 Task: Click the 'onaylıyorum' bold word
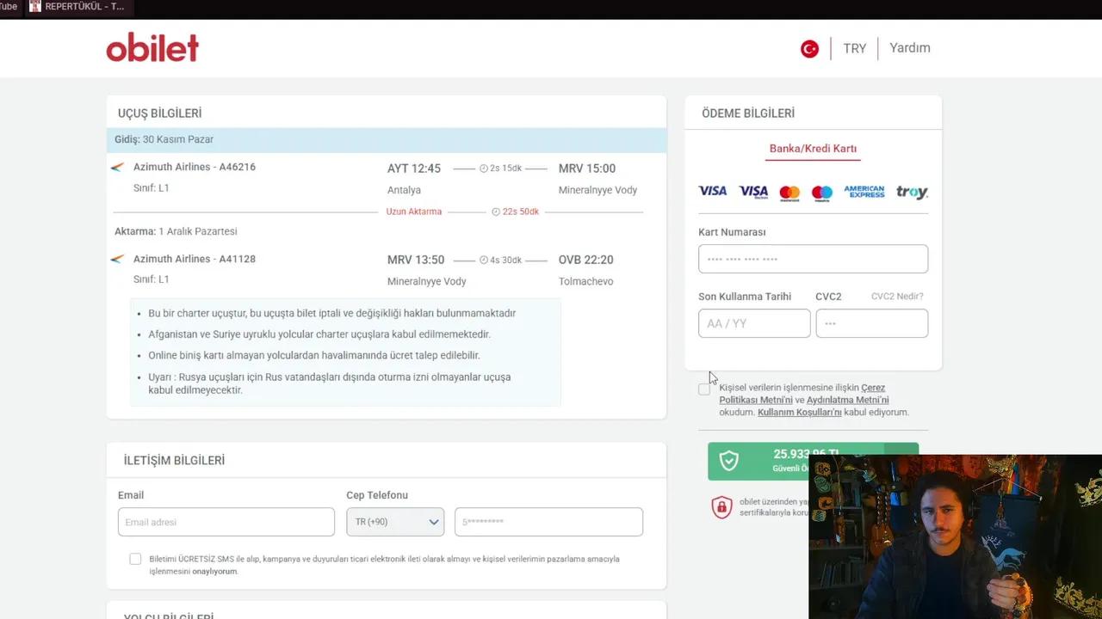pos(214,571)
